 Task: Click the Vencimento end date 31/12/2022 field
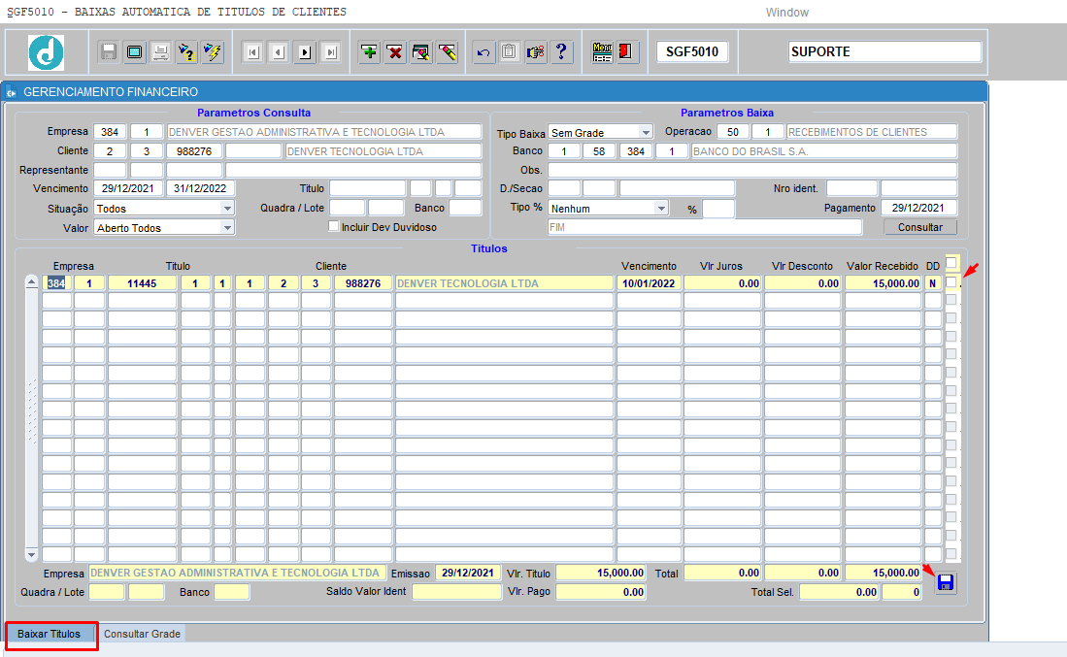coord(200,188)
